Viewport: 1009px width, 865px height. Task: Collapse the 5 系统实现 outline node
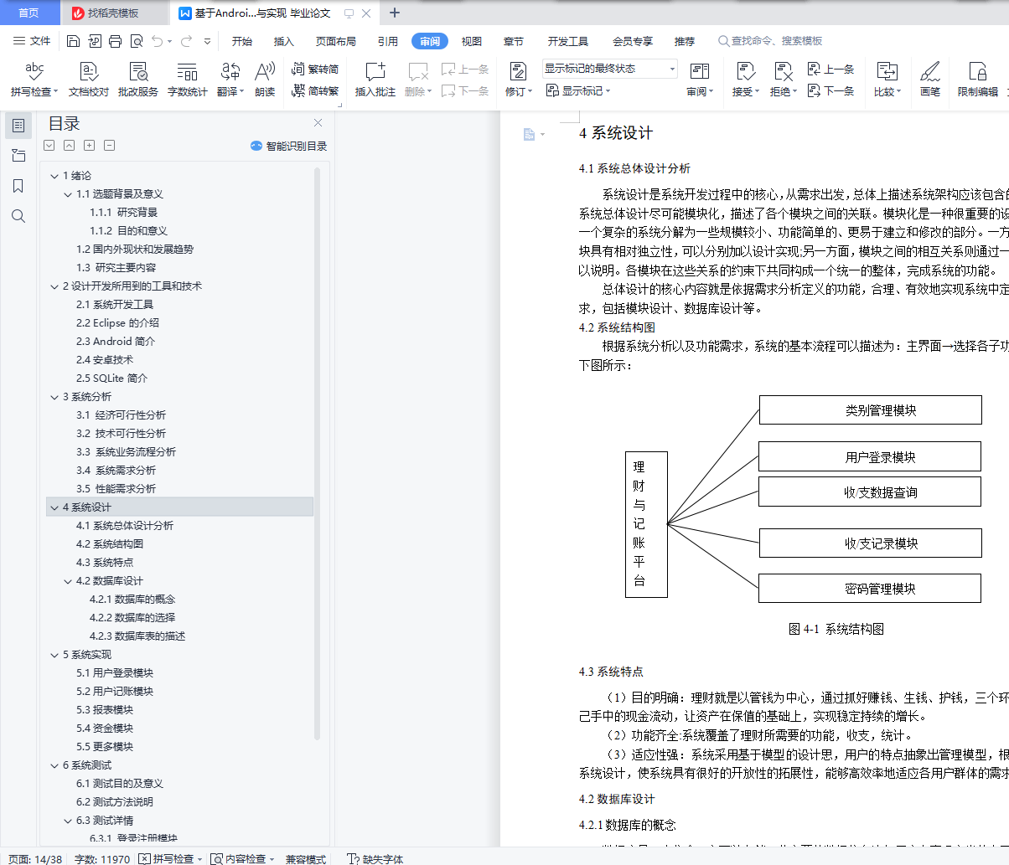(x=54, y=655)
